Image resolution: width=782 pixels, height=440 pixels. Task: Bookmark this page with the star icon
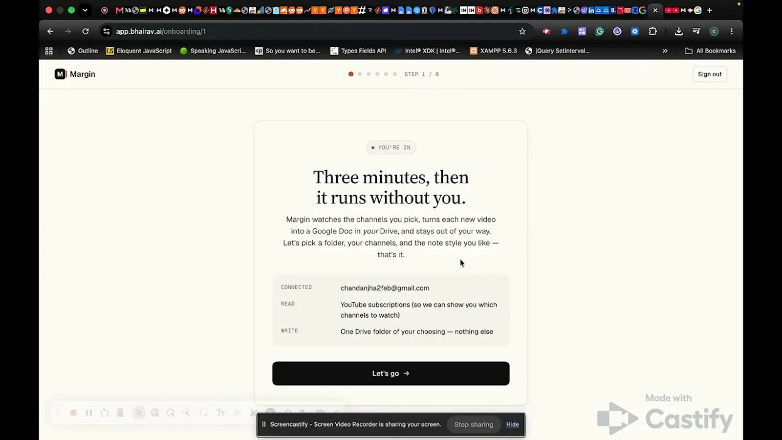(522, 31)
